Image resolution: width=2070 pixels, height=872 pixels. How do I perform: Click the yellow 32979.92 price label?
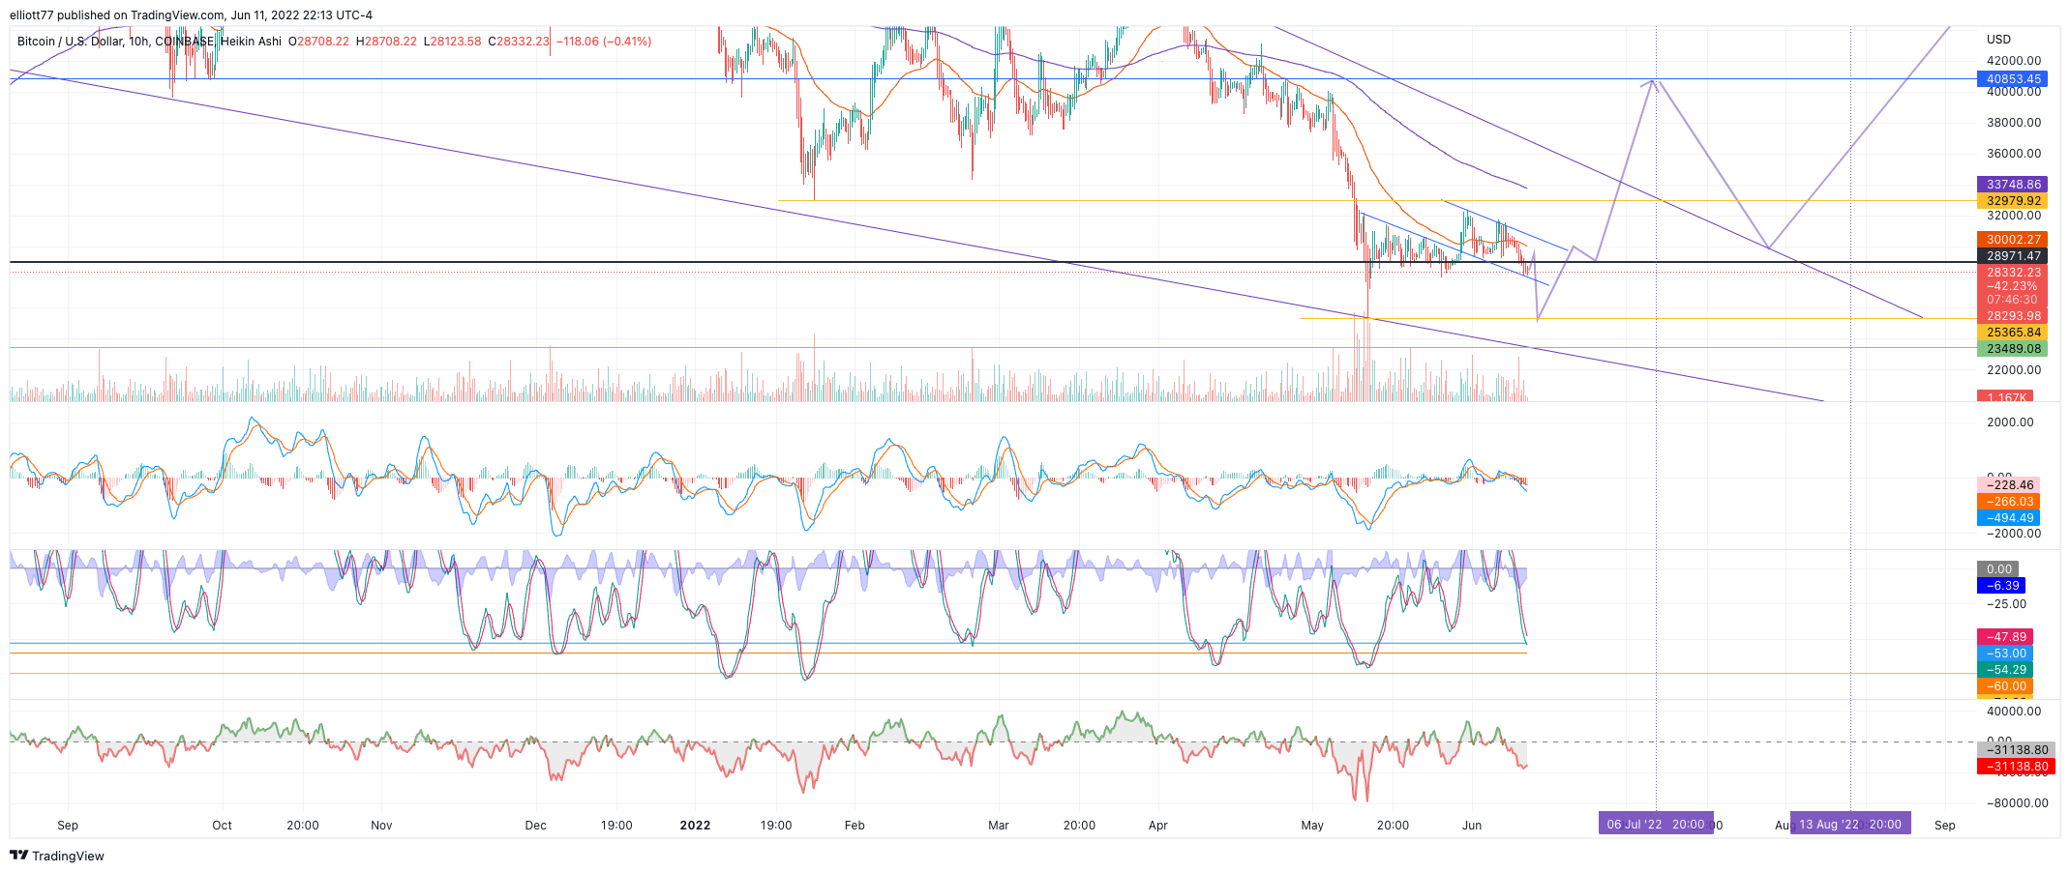tap(2013, 201)
